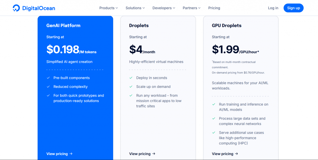Expand the Developers navigation menu
318x160 pixels.
[164, 8]
